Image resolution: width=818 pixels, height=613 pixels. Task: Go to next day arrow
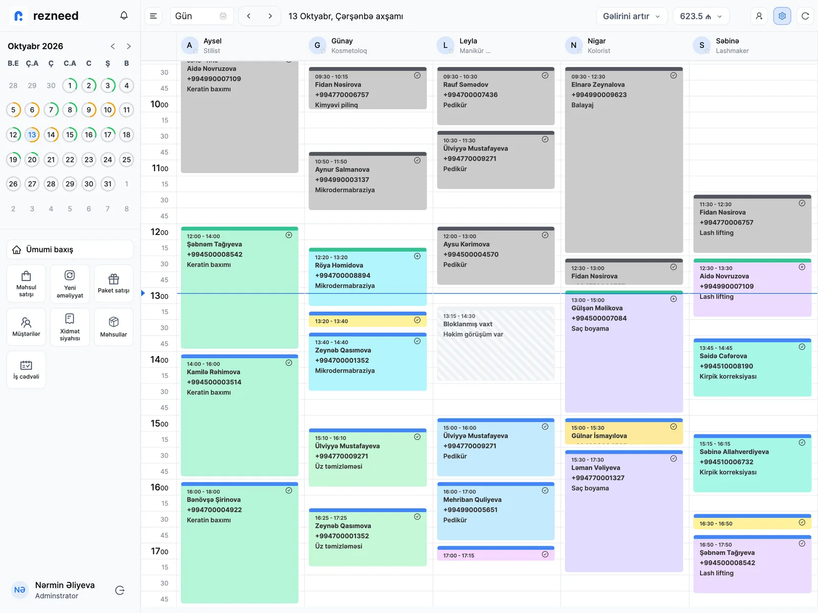pos(270,16)
